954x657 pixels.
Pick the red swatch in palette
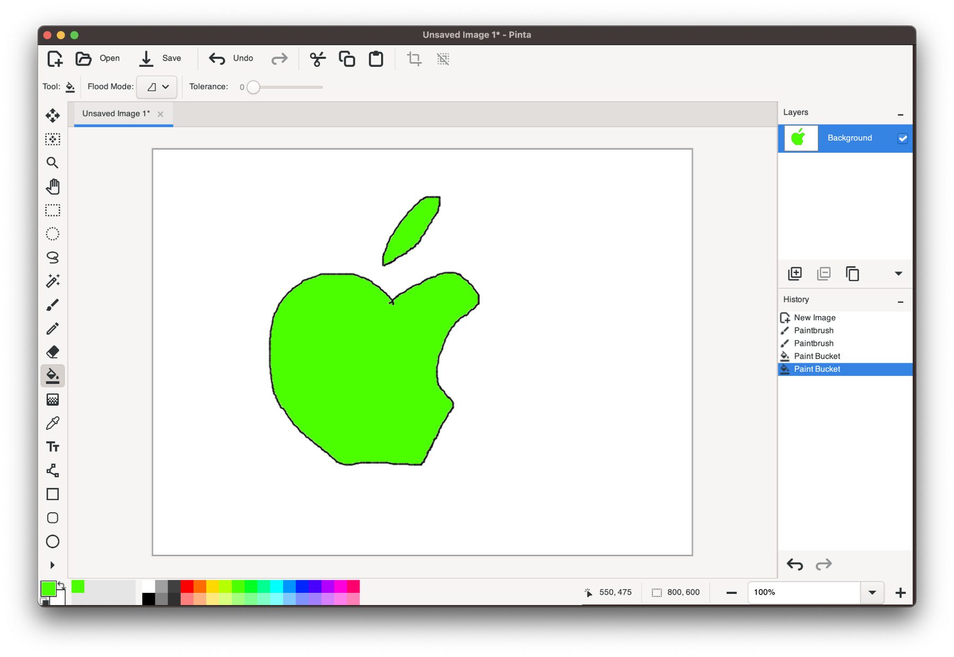[x=187, y=586]
